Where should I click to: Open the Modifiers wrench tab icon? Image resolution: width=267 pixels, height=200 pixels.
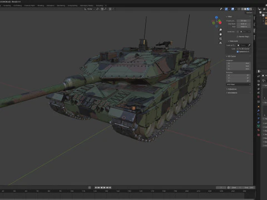click(x=259, y=111)
